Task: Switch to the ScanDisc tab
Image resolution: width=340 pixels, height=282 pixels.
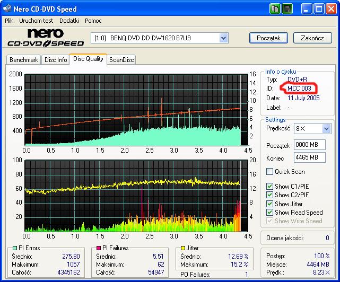Action: coord(121,59)
